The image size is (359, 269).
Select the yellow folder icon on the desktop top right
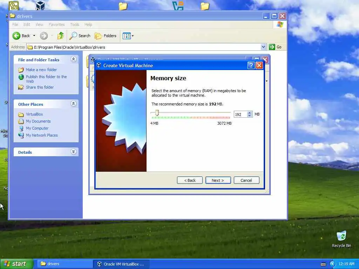tap(205, 6)
